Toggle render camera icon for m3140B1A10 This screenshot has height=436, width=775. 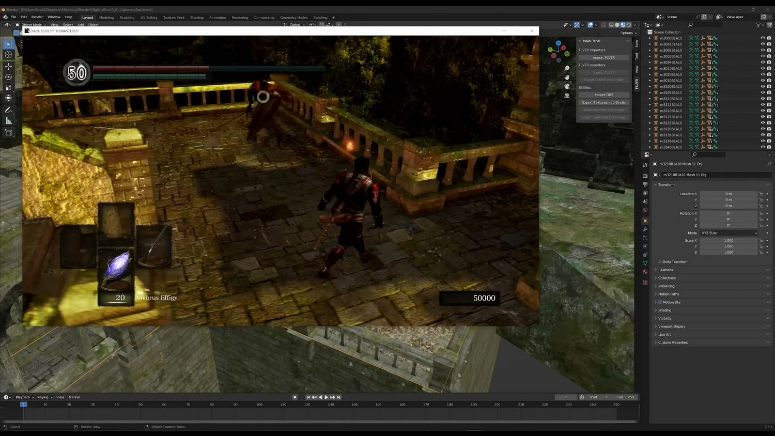pos(769,147)
